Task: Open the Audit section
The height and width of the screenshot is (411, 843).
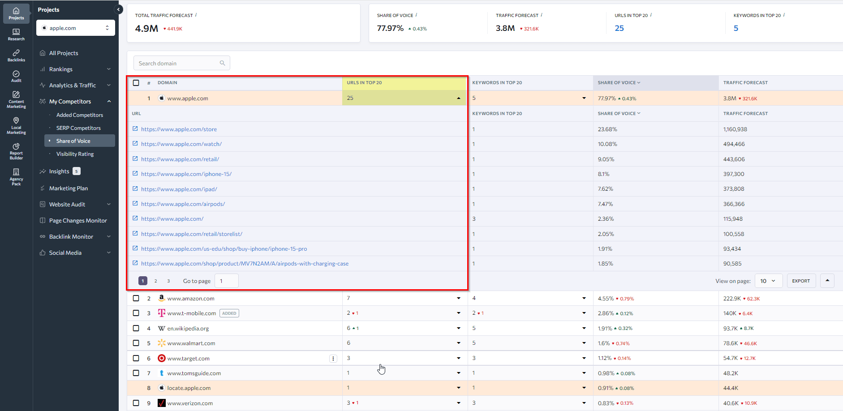Action: pyautogui.click(x=16, y=76)
